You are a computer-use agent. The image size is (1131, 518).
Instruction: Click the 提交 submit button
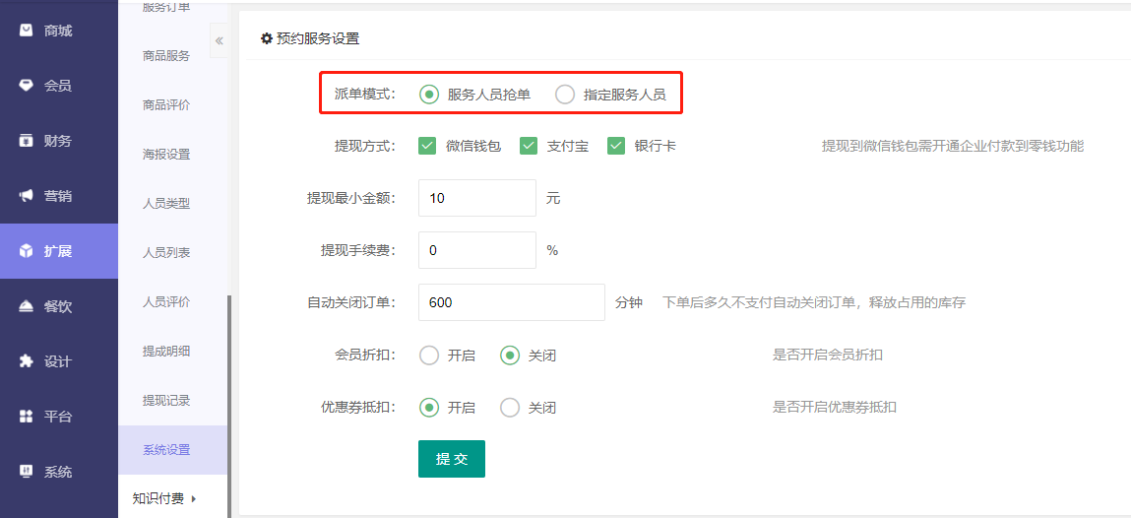tap(451, 459)
